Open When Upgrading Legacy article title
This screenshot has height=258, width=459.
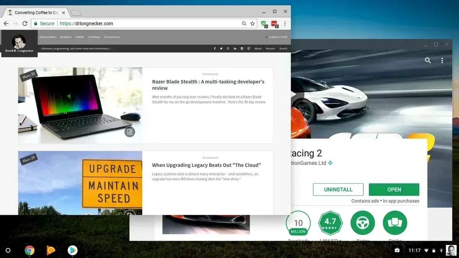click(207, 165)
